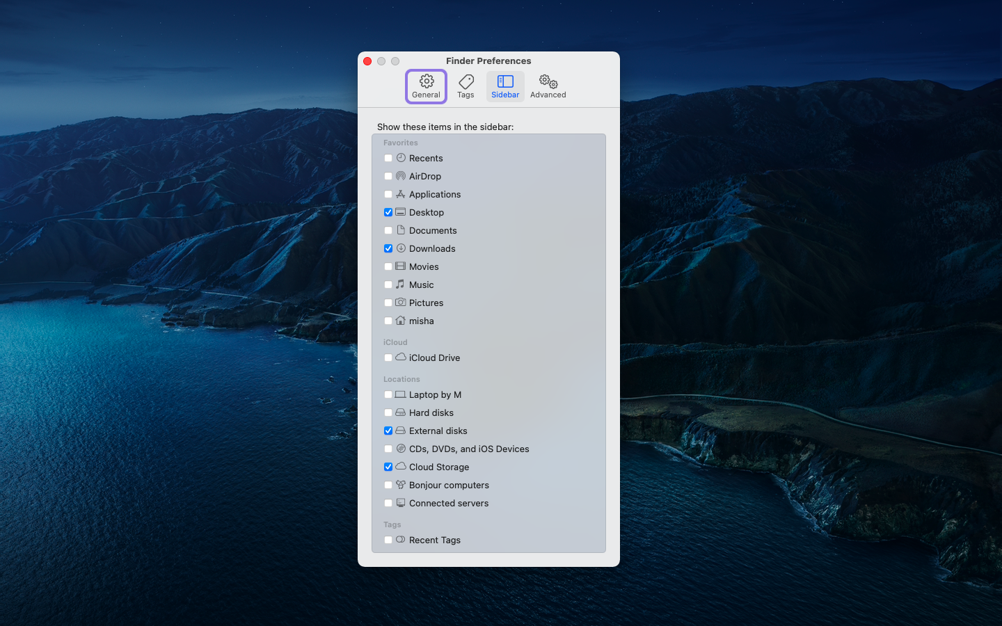Click the Recent Tags icon
This screenshot has width=1002, height=626.
click(x=401, y=540)
